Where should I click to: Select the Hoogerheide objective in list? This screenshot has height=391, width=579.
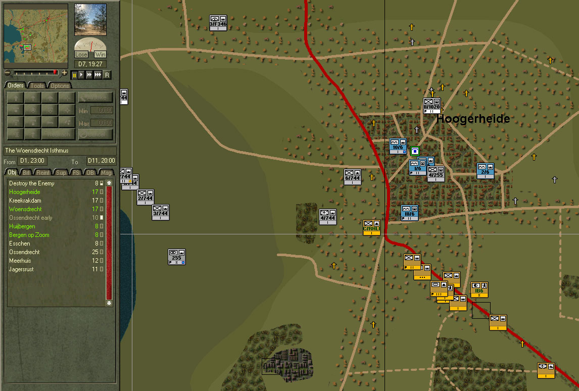[x=56, y=192]
